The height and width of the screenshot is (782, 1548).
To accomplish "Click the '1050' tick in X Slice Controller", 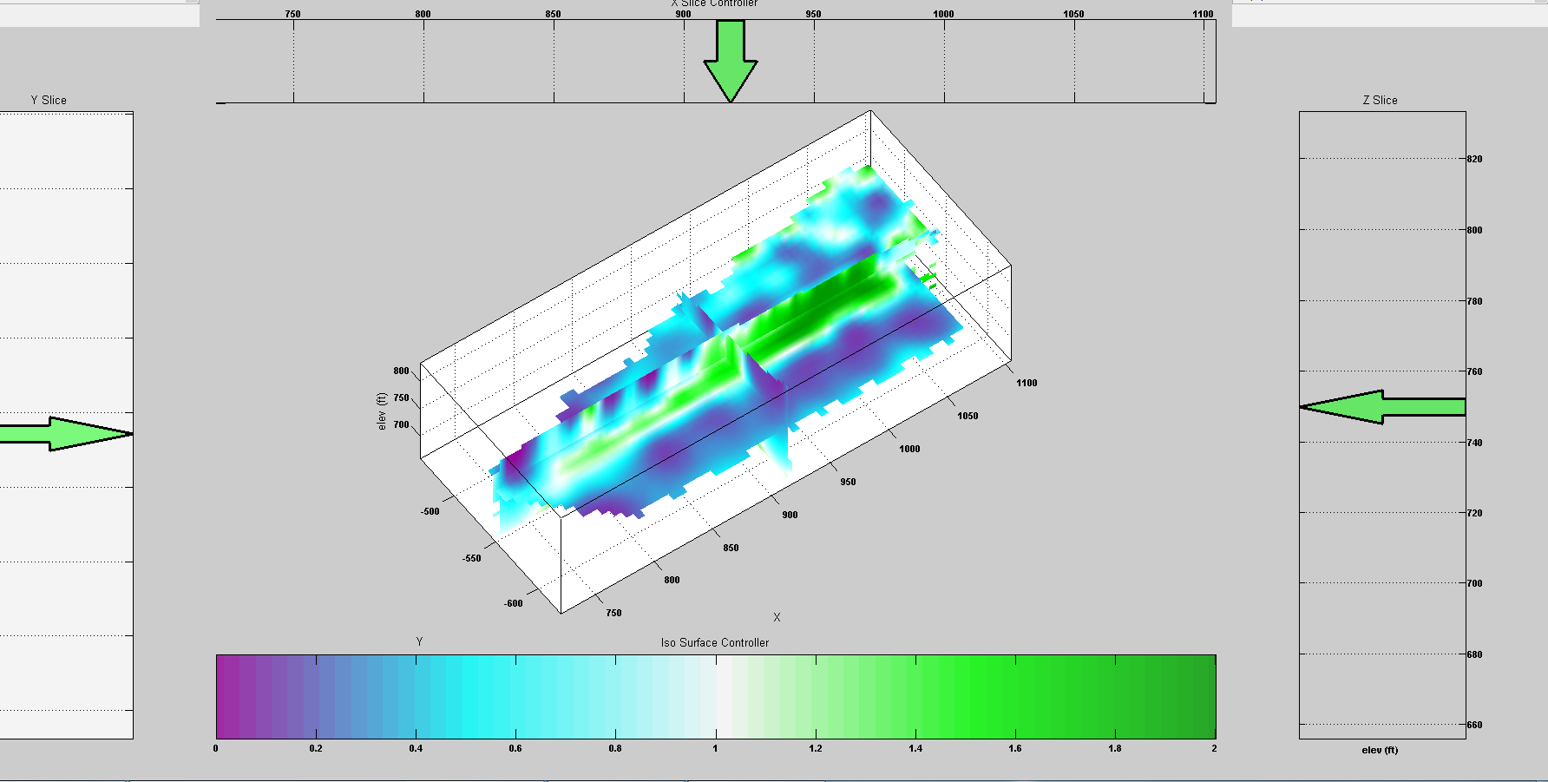I will point(1073,15).
